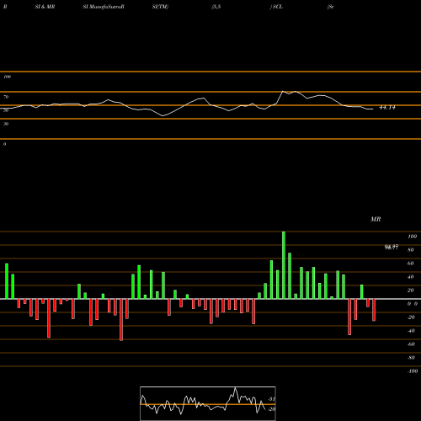Click the 70 level label on RSI axis

point(6,97)
